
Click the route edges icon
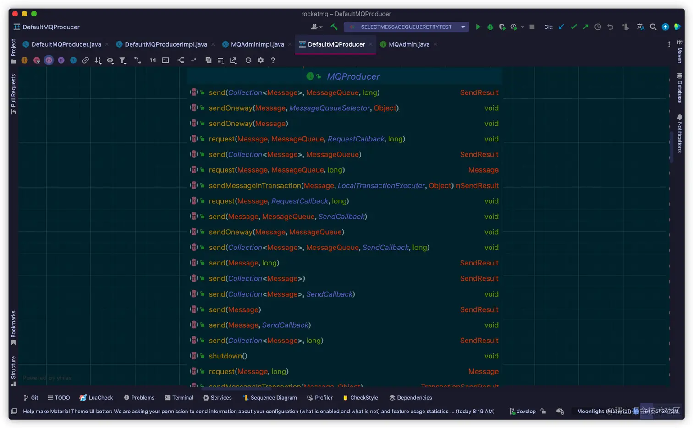193,60
